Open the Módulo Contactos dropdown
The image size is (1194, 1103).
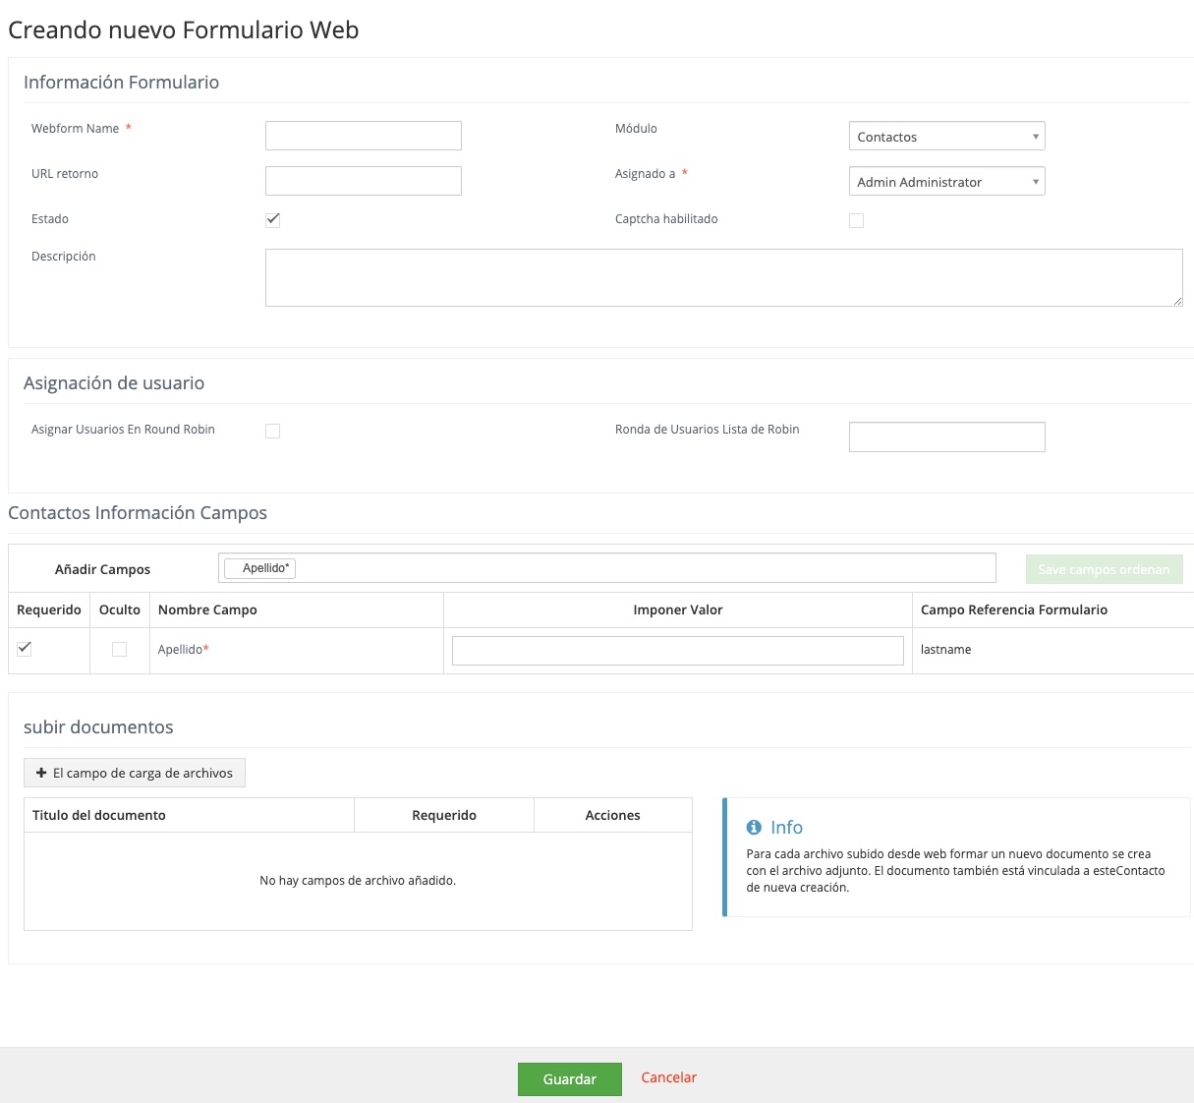[946, 137]
